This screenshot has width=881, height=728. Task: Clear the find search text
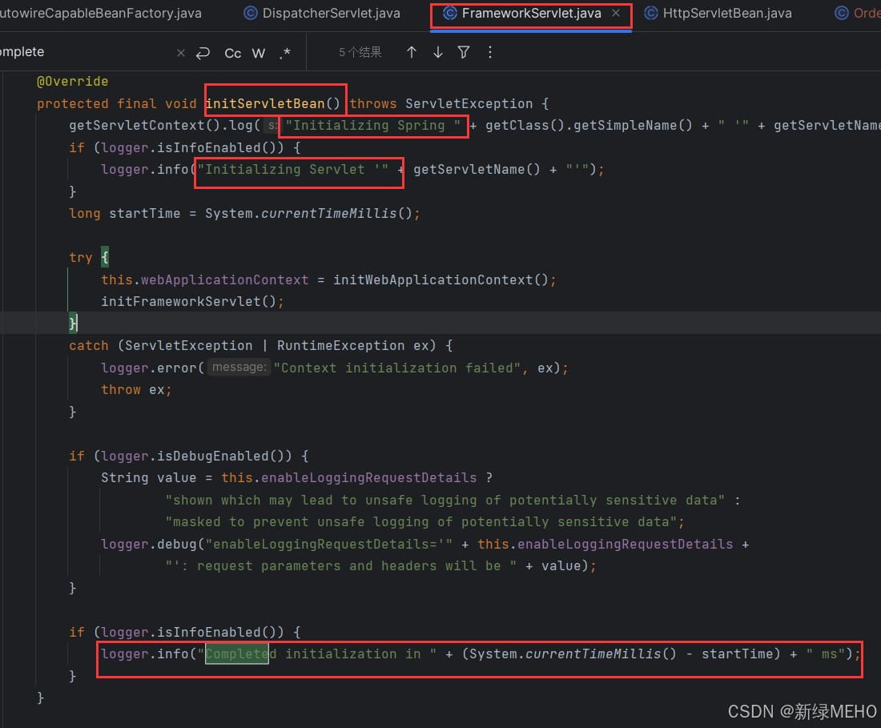pos(181,53)
